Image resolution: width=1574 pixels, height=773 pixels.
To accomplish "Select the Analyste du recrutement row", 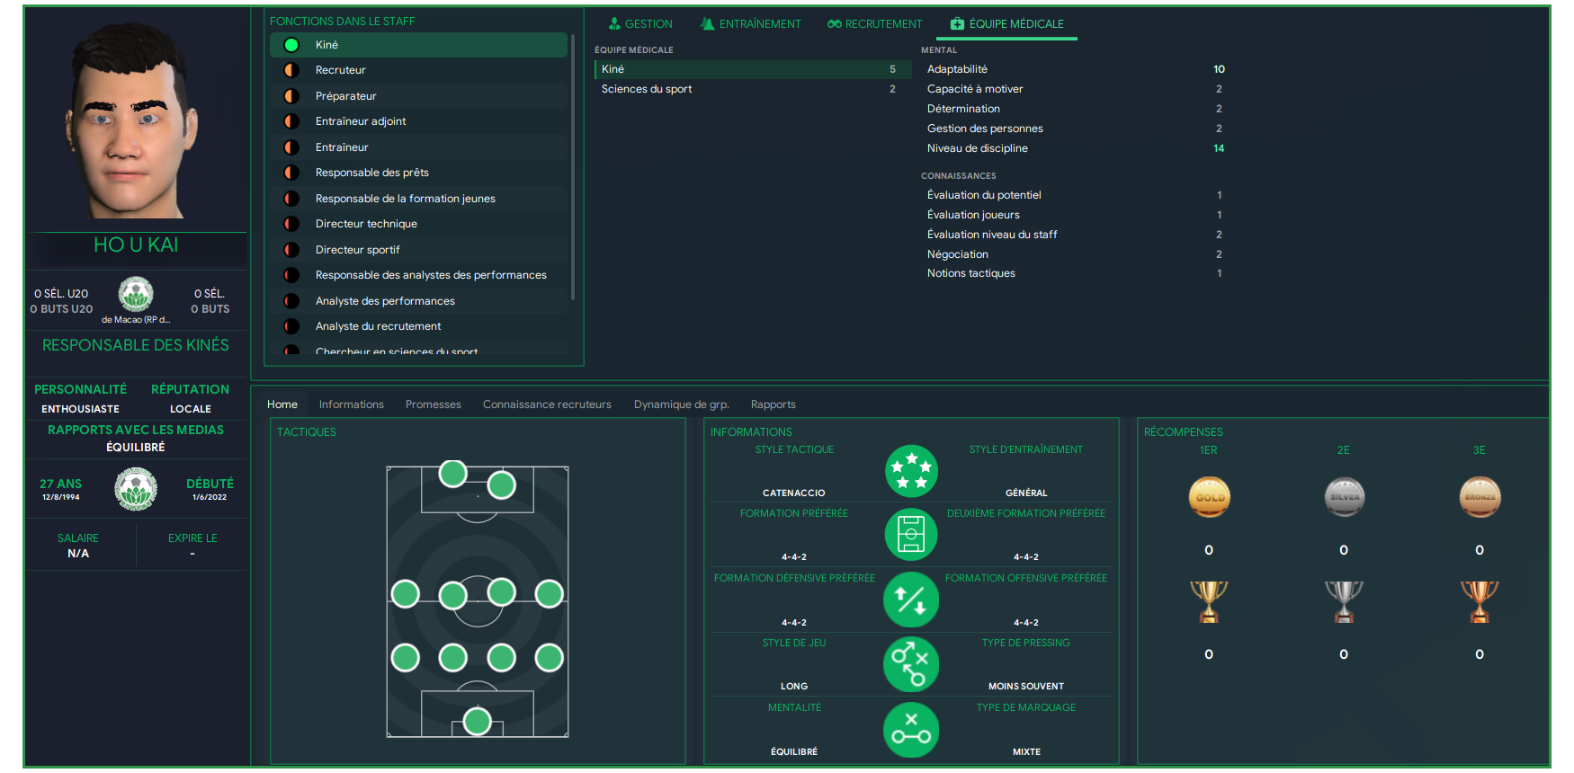I will point(419,326).
